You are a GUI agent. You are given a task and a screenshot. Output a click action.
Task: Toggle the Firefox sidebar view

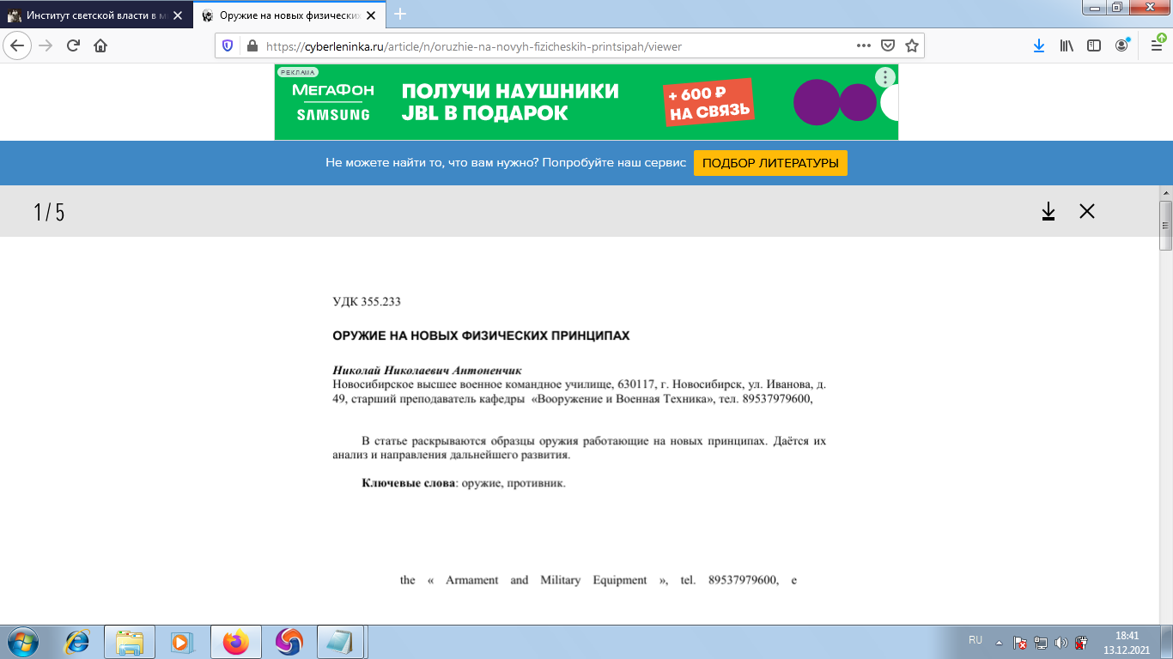(x=1094, y=46)
